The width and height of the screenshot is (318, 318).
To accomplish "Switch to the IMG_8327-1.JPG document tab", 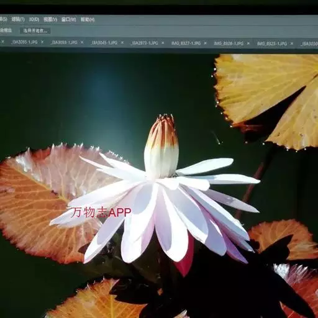I will click(186, 43).
